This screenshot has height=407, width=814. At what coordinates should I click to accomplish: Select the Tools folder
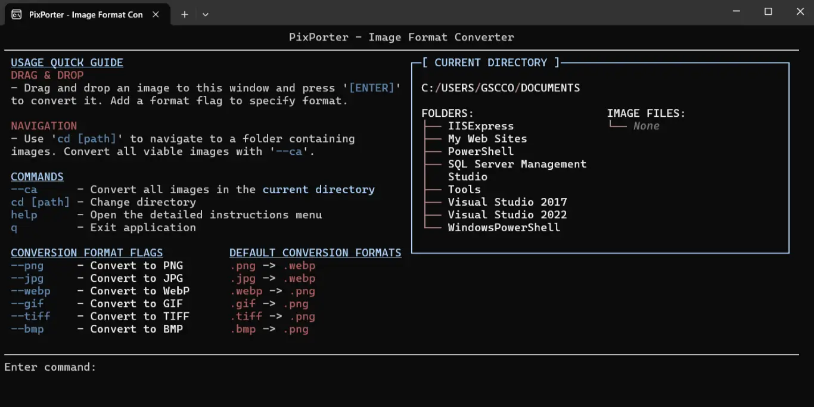(464, 189)
